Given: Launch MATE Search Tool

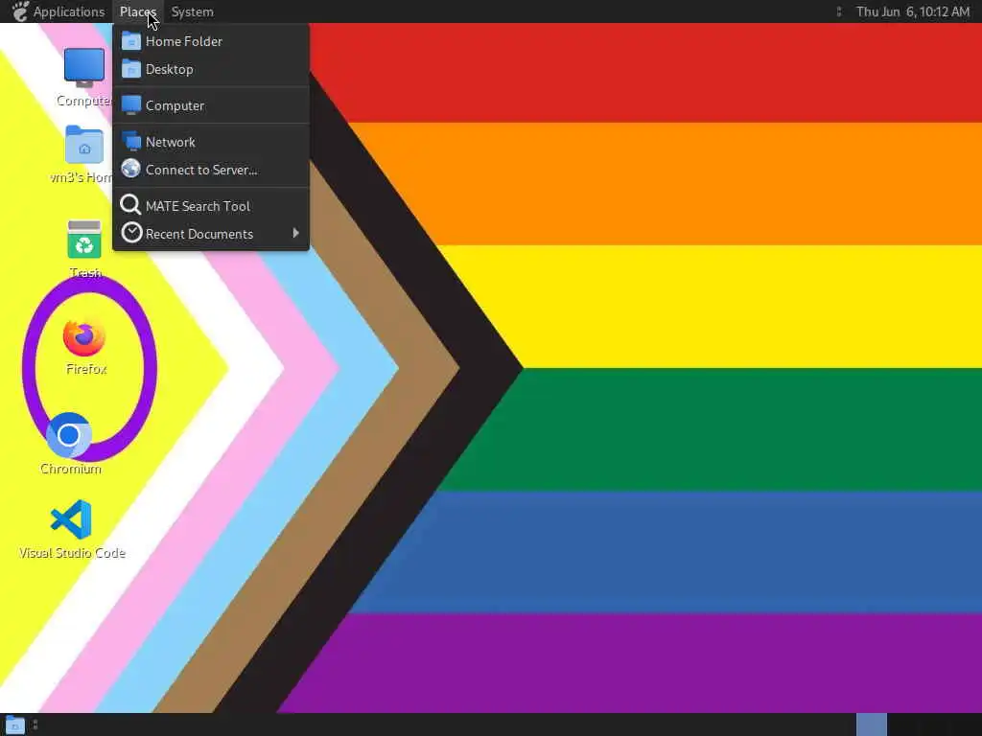Looking at the screenshot, I should pos(211,206).
